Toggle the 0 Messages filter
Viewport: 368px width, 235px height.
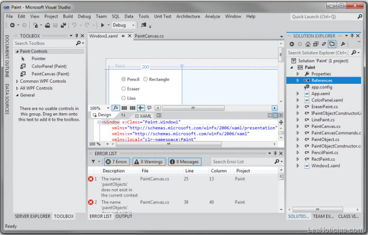185,161
